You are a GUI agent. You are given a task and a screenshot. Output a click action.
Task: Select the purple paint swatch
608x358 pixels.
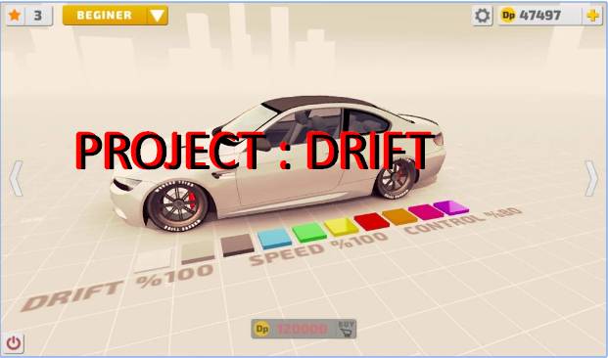point(451,207)
